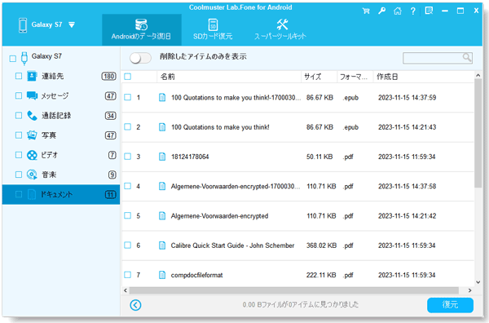Click file icon of Algemene-Voorwaarden-encrypted row 5
489x323 pixels.
[x=162, y=215]
